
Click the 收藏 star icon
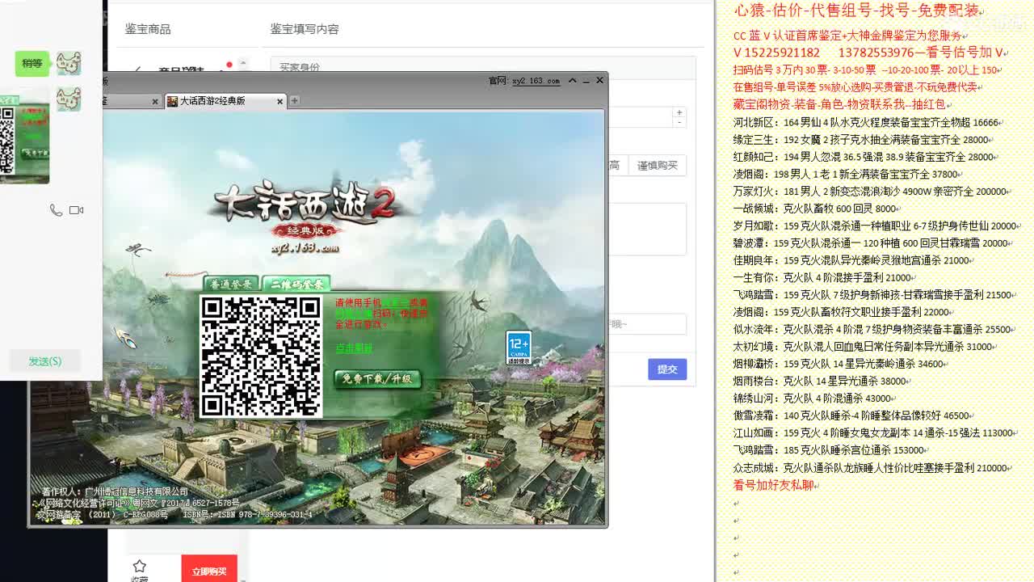pyautogui.click(x=139, y=567)
